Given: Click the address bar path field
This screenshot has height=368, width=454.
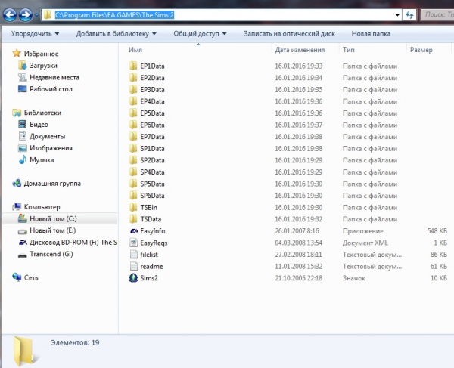Looking at the screenshot, I should click(222, 15).
